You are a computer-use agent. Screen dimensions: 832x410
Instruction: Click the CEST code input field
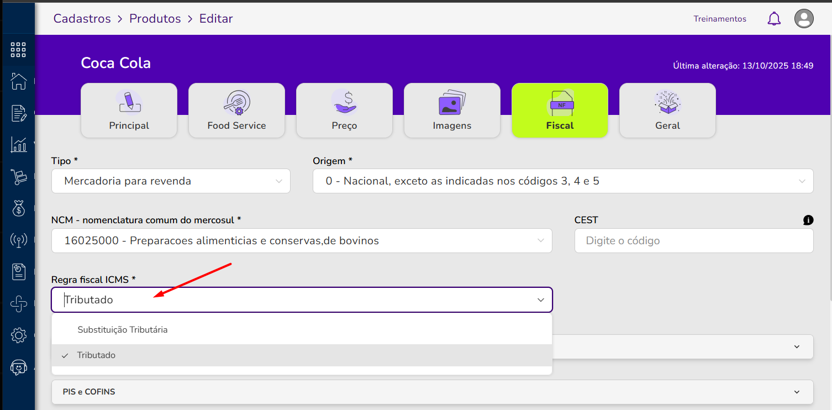coord(694,241)
